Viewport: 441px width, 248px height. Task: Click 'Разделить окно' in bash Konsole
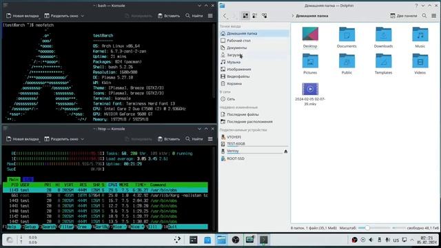61,16
